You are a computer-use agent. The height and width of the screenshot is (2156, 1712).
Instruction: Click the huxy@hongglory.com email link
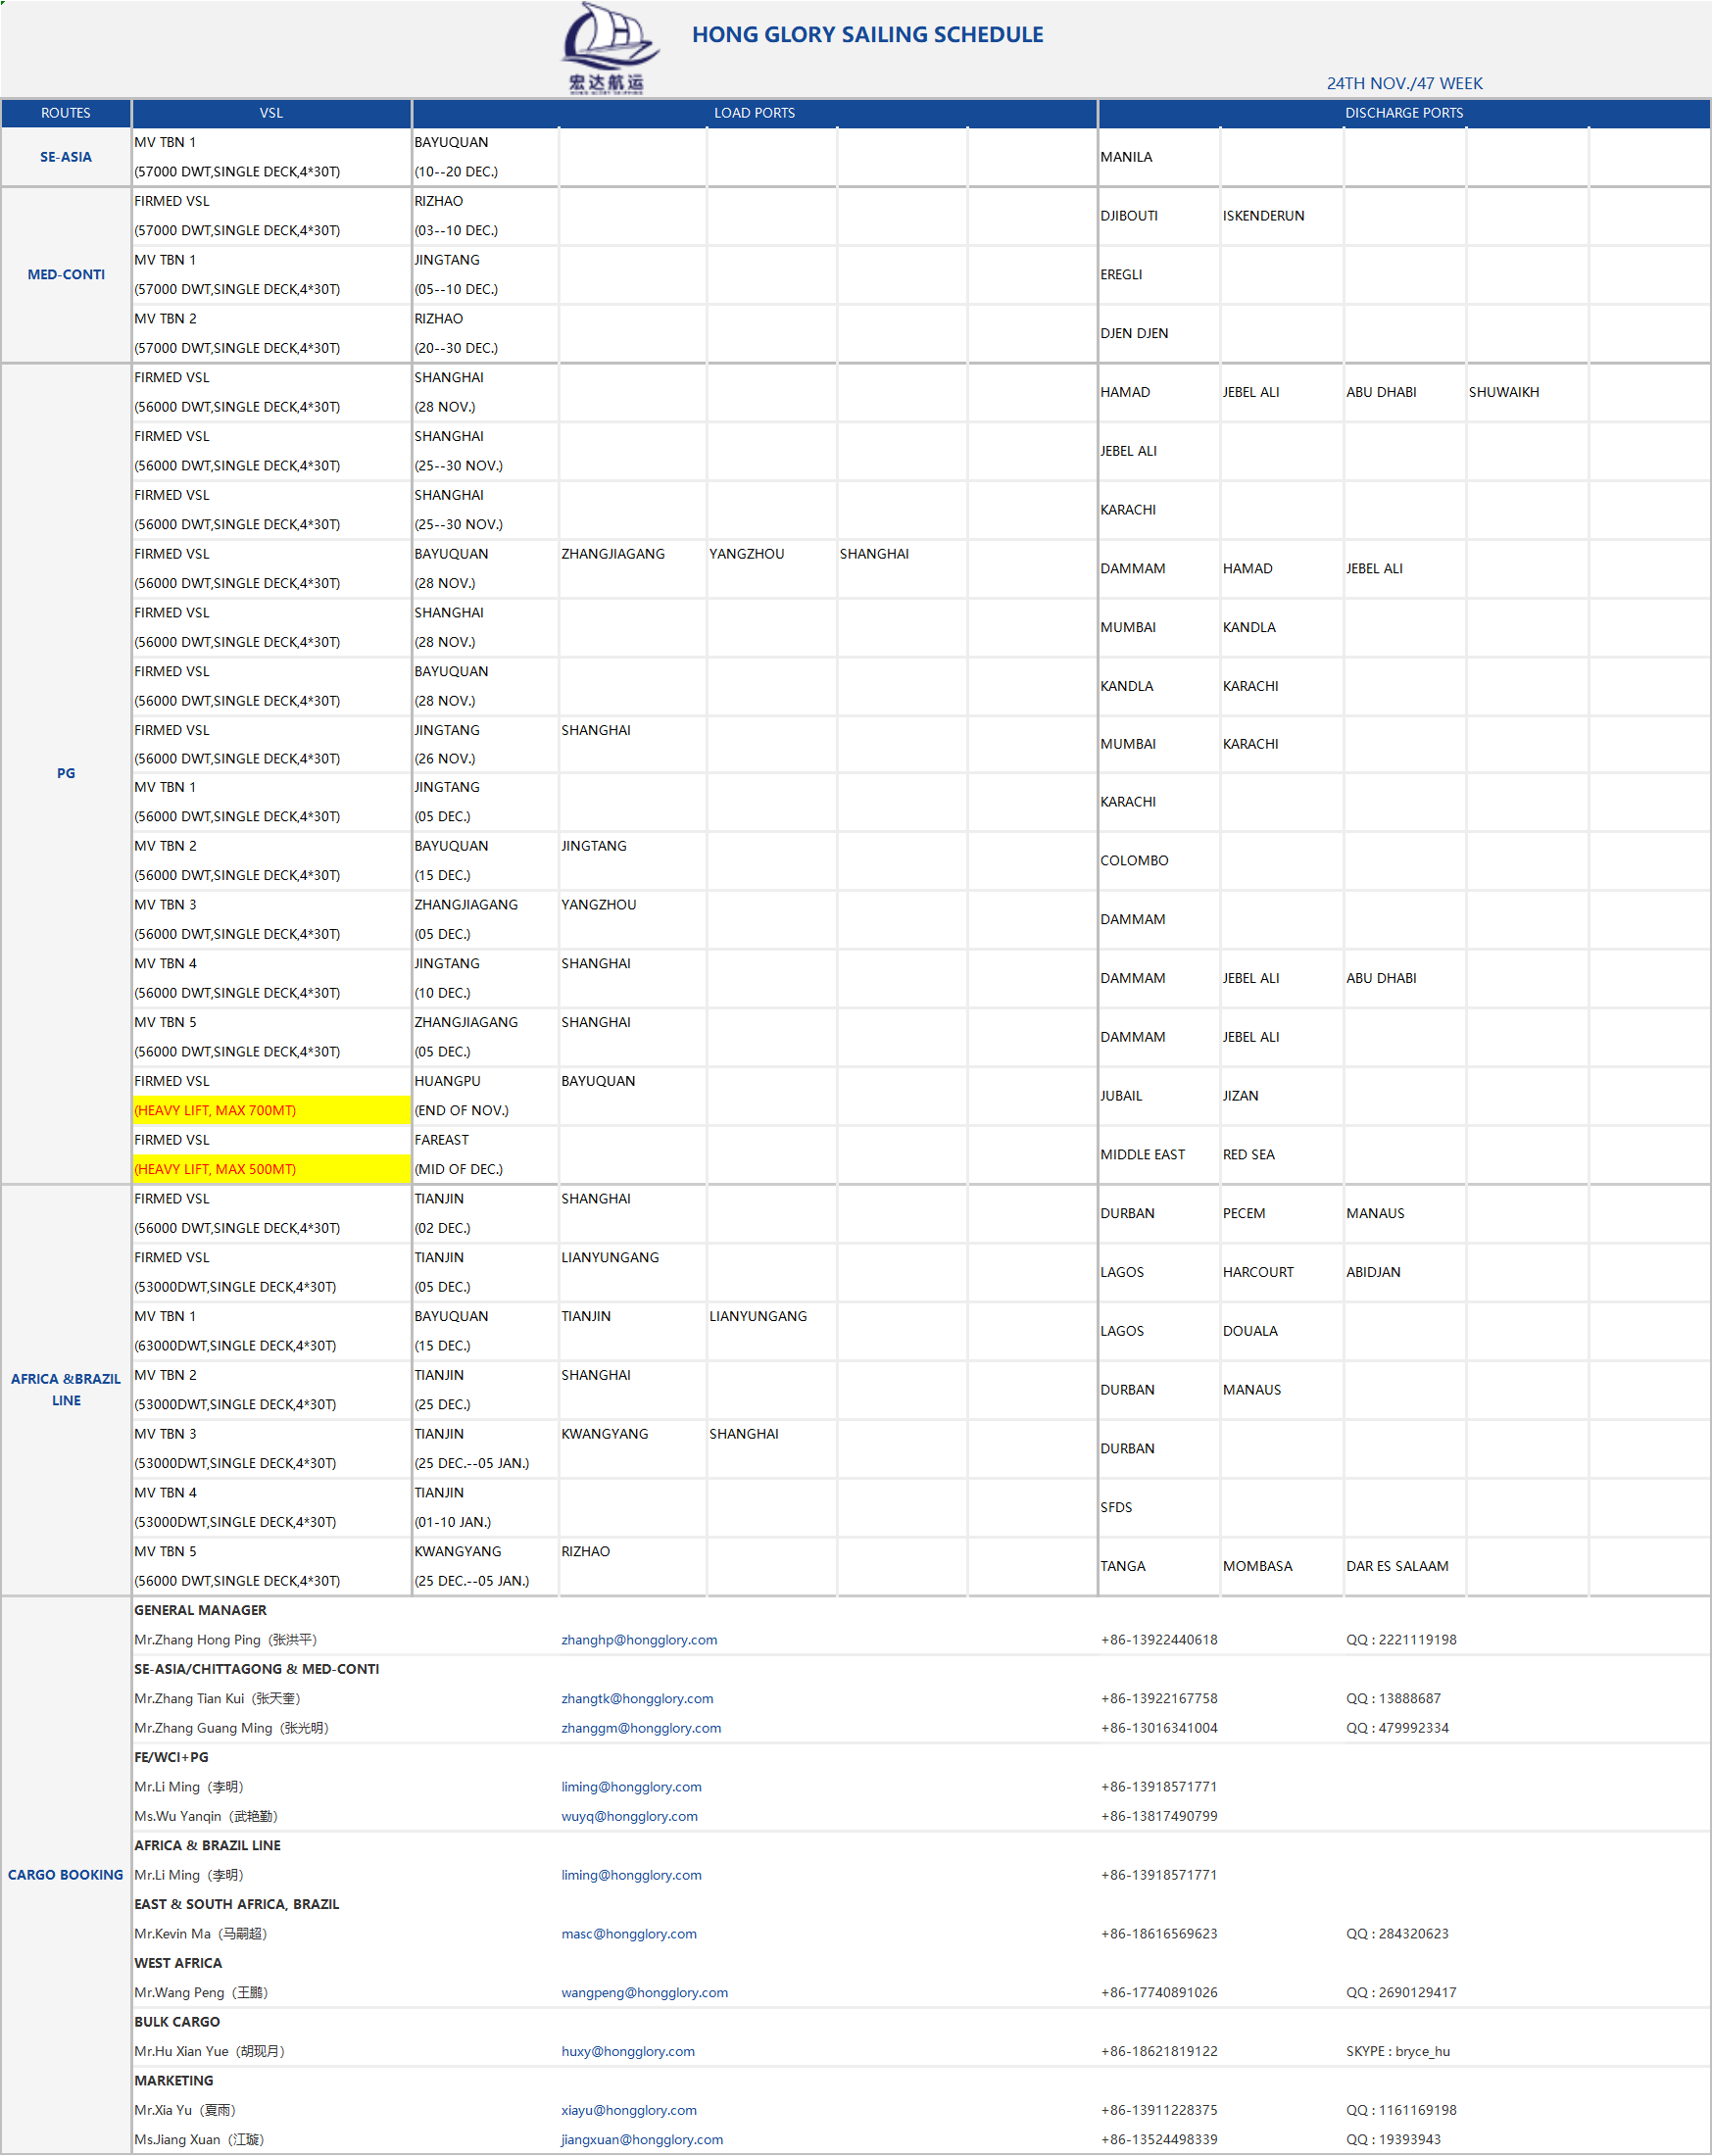[x=628, y=2051]
